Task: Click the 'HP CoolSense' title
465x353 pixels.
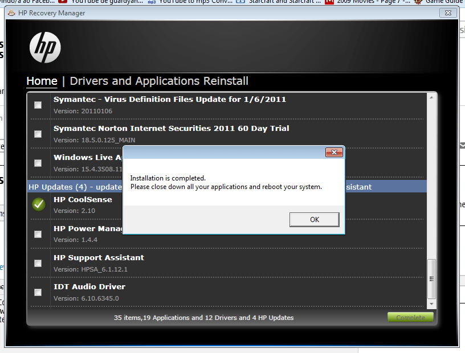Action: (x=83, y=199)
